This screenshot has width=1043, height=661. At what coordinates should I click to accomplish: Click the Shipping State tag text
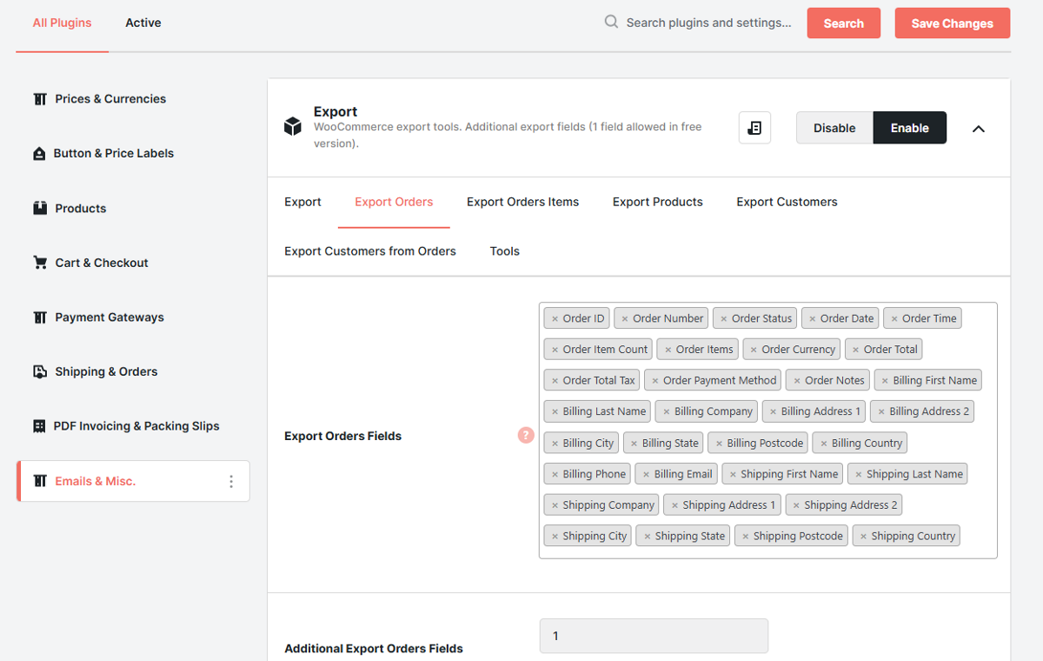tap(689, 537)
